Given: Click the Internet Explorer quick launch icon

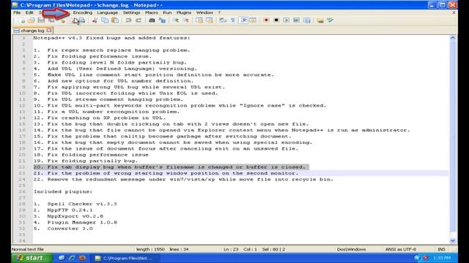Looking at the screenshot, I should (72, 258).
